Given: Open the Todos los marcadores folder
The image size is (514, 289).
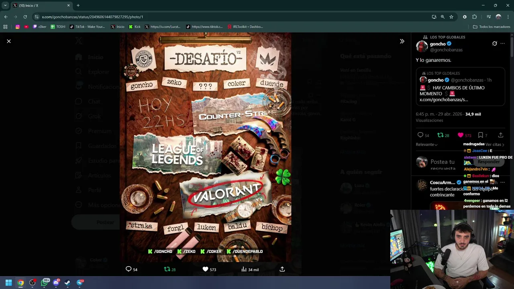Looking at the screenshot, I should point(492,27).
